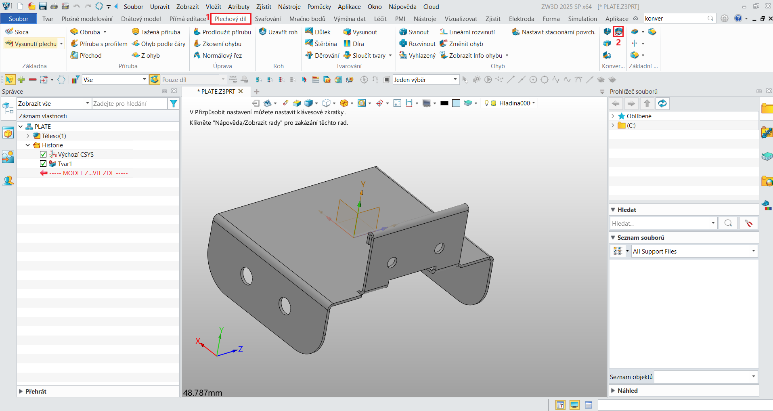Open the Díra hole tool

coord(354,44)
